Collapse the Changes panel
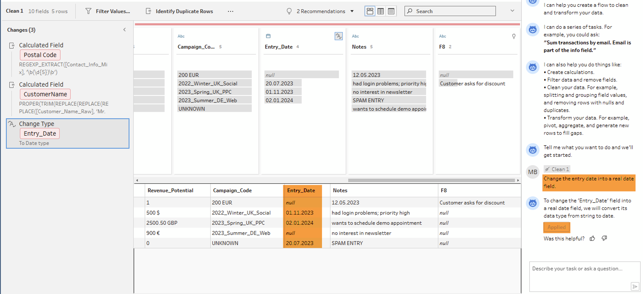This screenshot has width=643, height=294. 124,30
